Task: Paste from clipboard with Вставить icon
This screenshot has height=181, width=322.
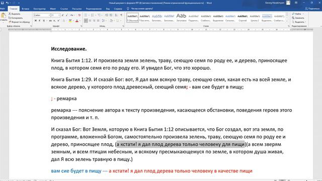Action: click(4, 17)
